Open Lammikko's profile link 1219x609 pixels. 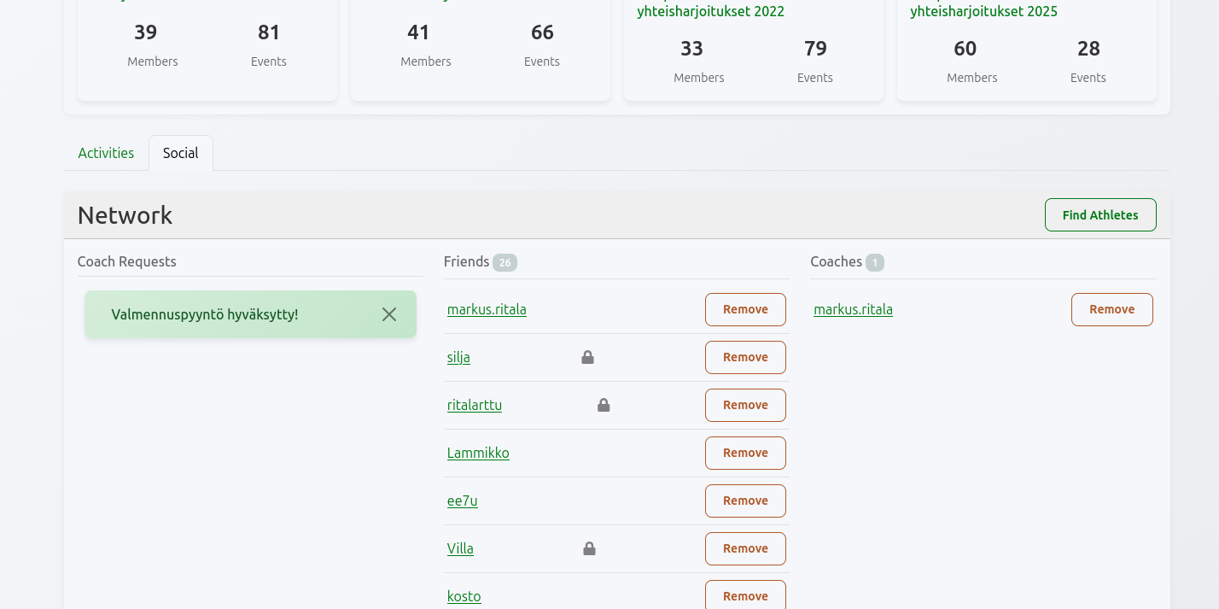point(478,453)
